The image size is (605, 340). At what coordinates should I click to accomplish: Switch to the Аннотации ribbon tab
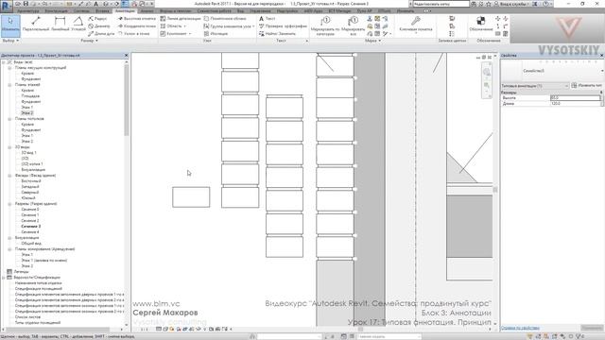125,11
